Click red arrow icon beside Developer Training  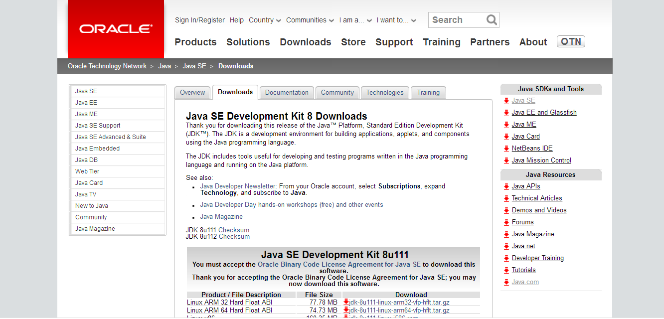pyautogui.click(x=506, y=258)
